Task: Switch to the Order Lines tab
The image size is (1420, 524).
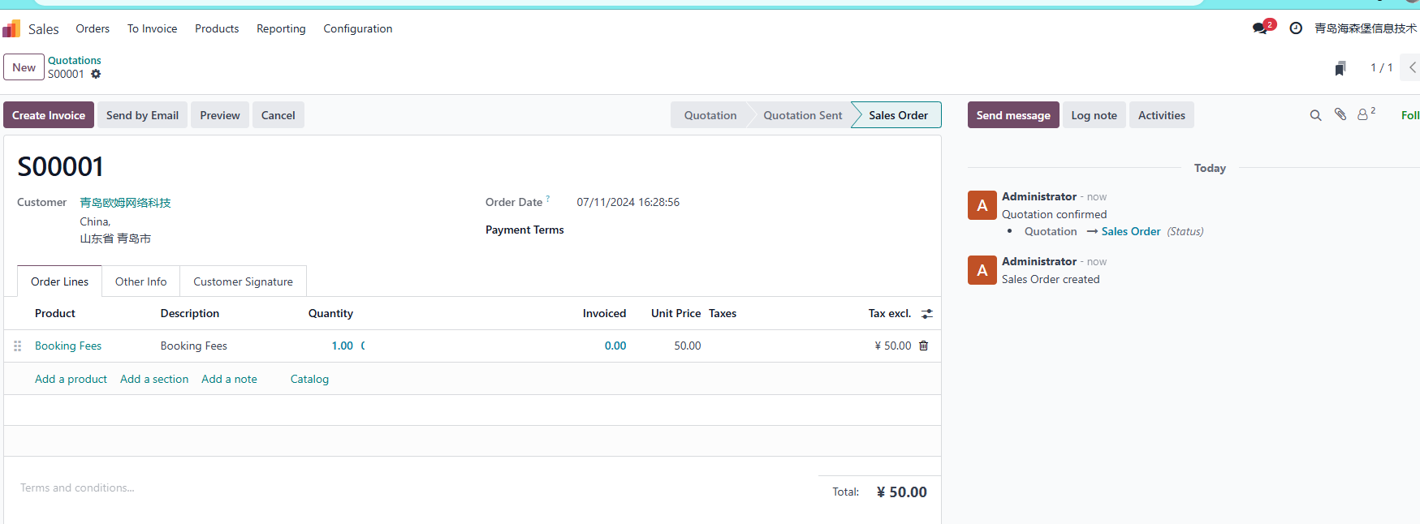Action: coord(59,281)
